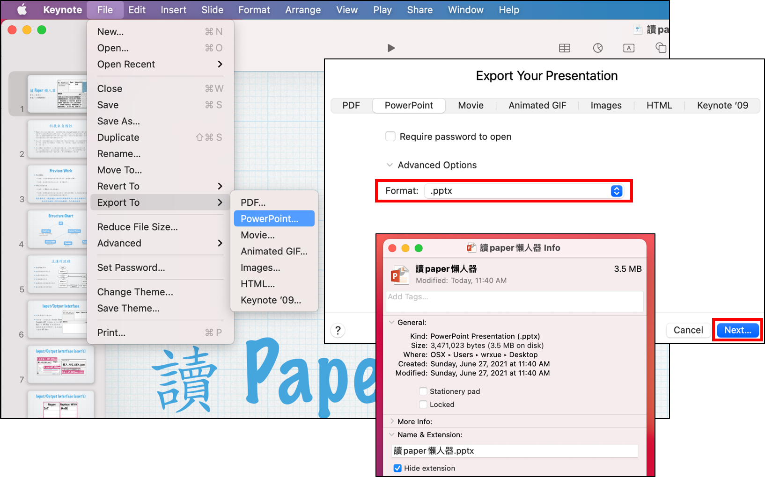Close the Info window
The width and height of the screenshot is (765, 477).
tap(392, 248)
